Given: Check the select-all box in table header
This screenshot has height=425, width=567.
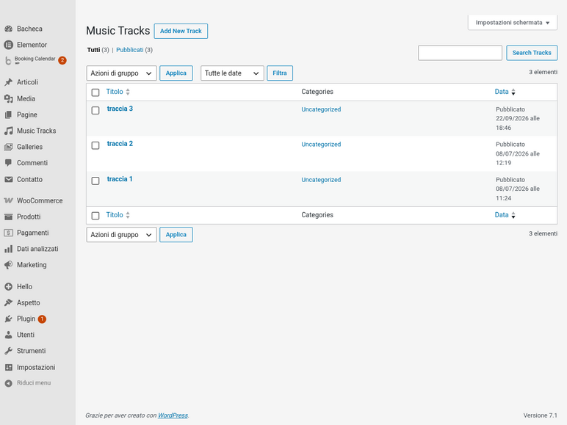Looking at the screenshot, I should pyautogui.click(x=95, y=92).
